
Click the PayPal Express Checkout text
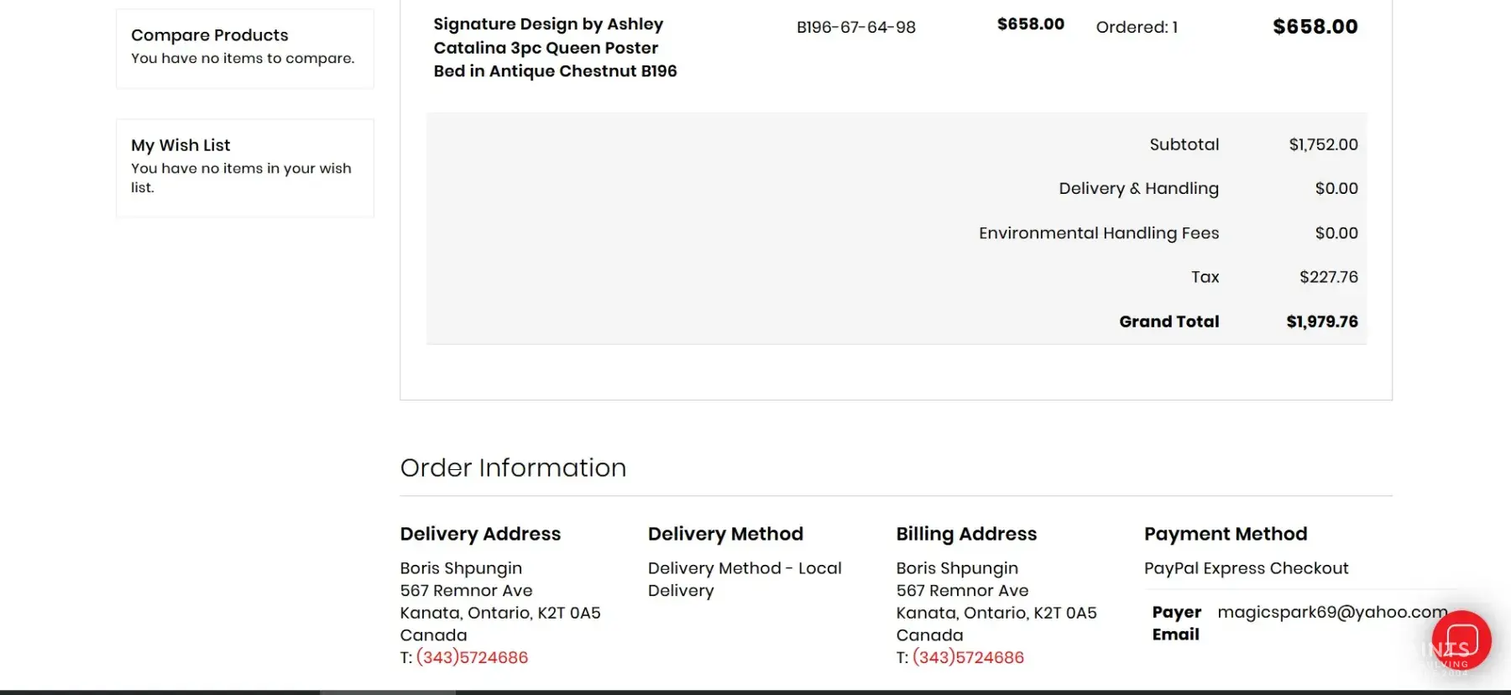[x=1246, y=568]
